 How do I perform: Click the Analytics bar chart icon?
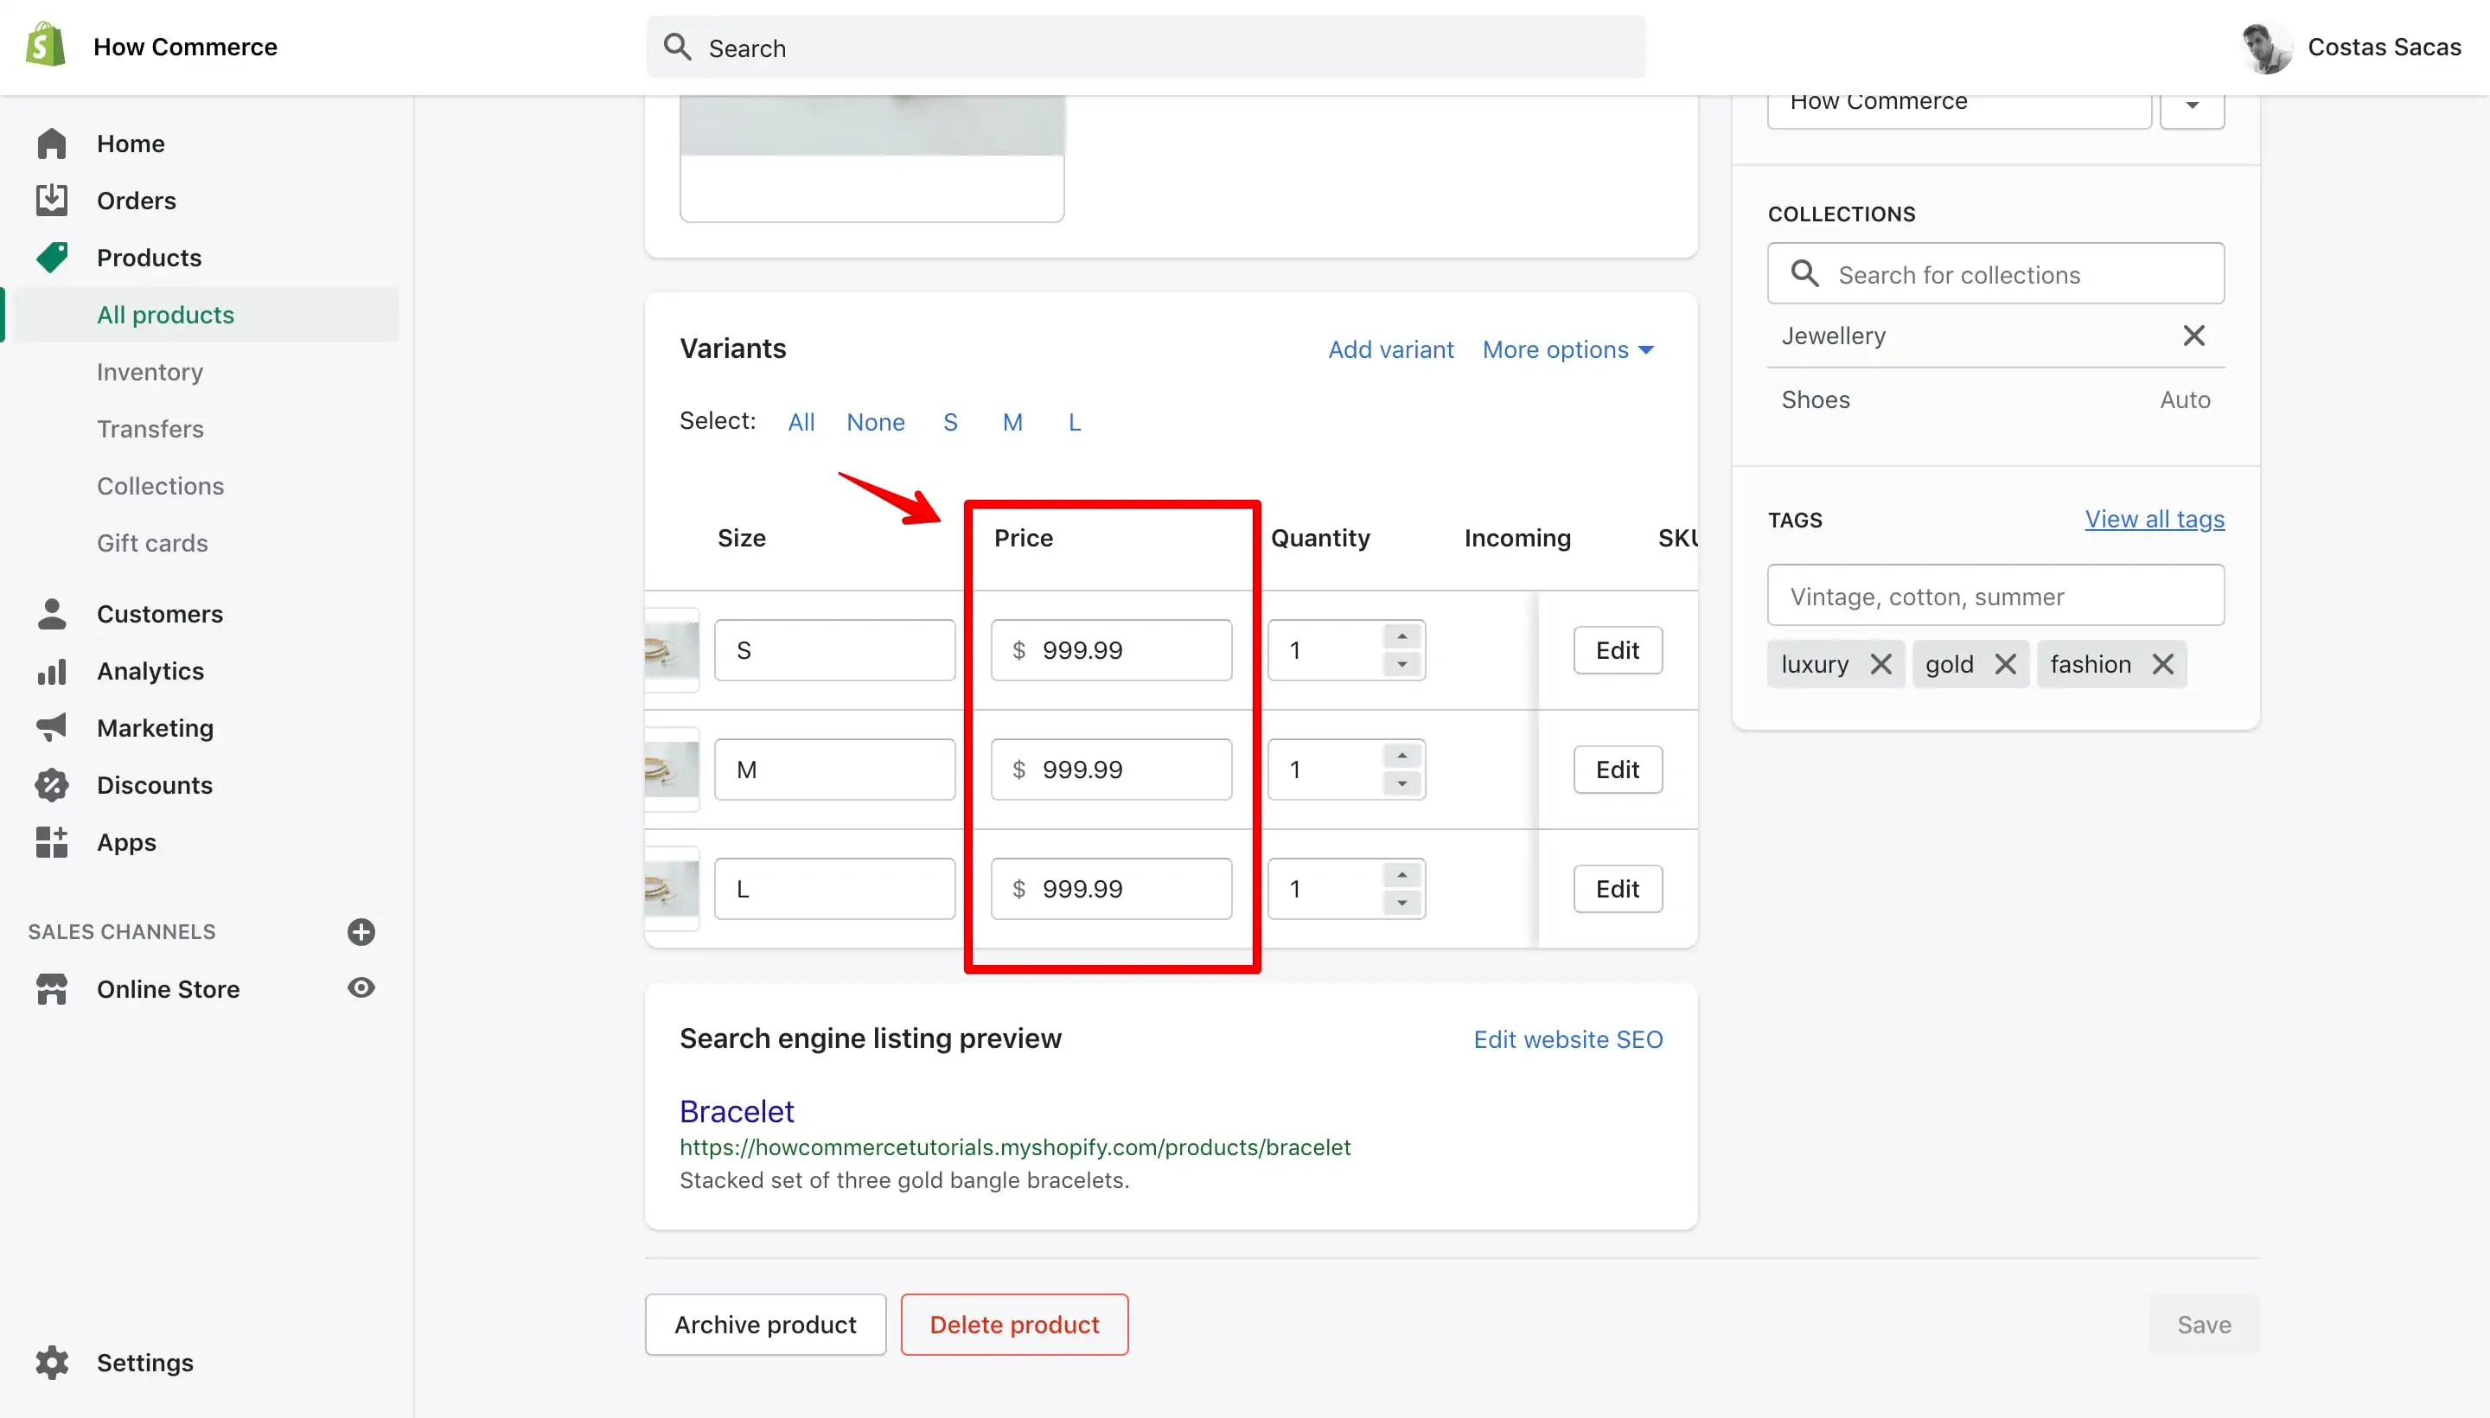[x=52, y=671]
